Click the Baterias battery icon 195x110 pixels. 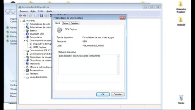[x=27, y=31]
